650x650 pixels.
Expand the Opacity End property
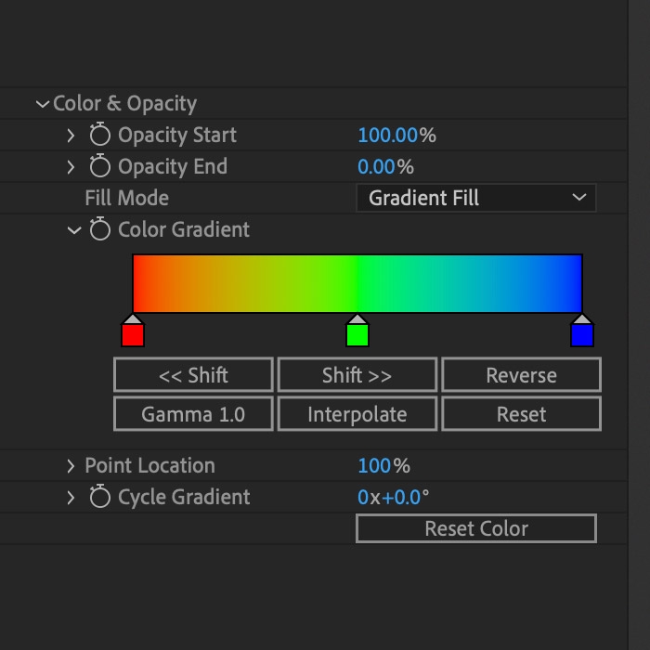71,167
